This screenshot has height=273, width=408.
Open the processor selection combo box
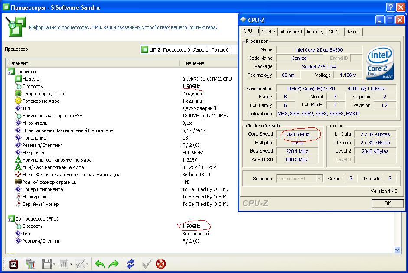tap(189, 49)
